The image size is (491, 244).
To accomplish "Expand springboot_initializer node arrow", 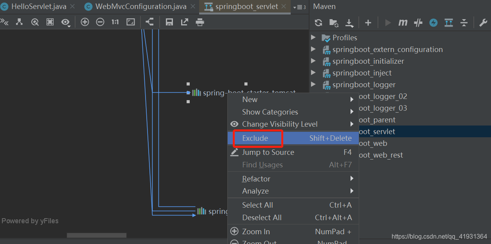I will point(313,61).
